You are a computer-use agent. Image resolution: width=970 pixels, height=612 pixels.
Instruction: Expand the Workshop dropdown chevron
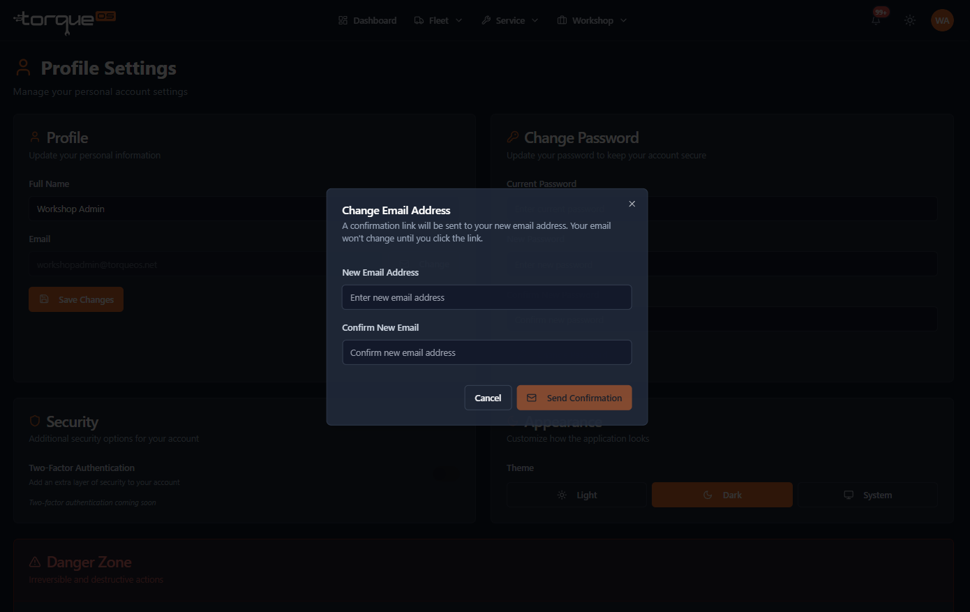tap(624, 20)
